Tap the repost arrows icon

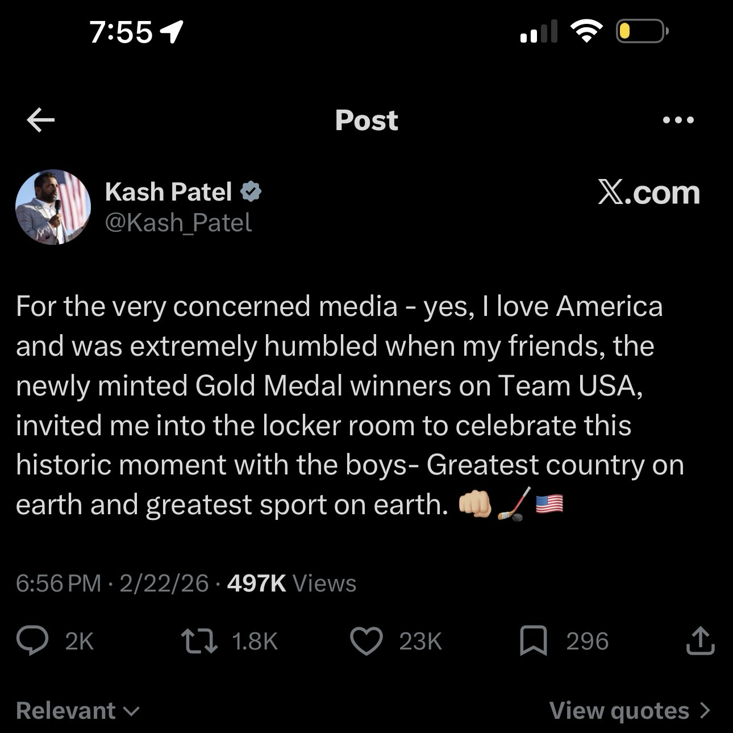(199, 641)
